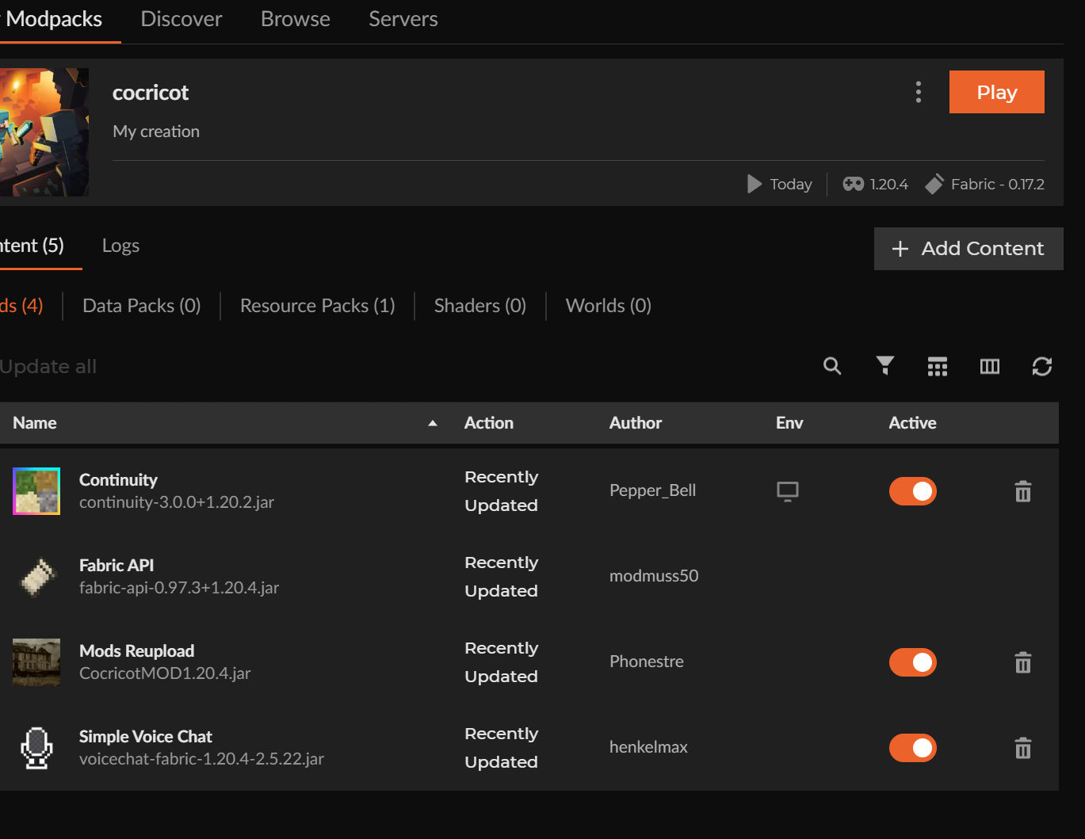Click Continuity Recently Updated action
The width and height of the screenshot is (1085, 839).
tap(502, 491)
